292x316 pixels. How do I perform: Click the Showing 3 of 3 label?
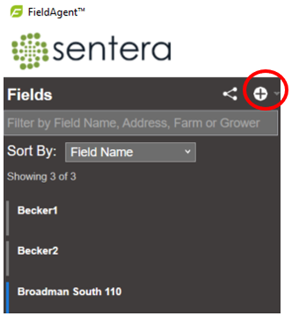click(41, 176)
